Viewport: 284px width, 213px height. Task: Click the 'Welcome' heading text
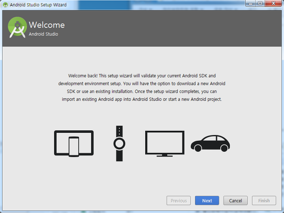click(47, 25)
